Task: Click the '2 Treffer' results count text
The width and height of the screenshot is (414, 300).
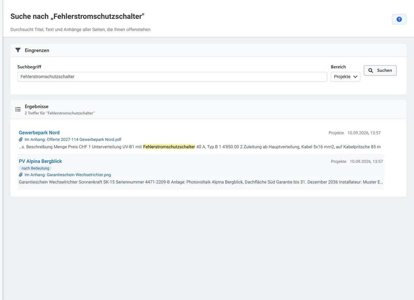Action: 60,113
